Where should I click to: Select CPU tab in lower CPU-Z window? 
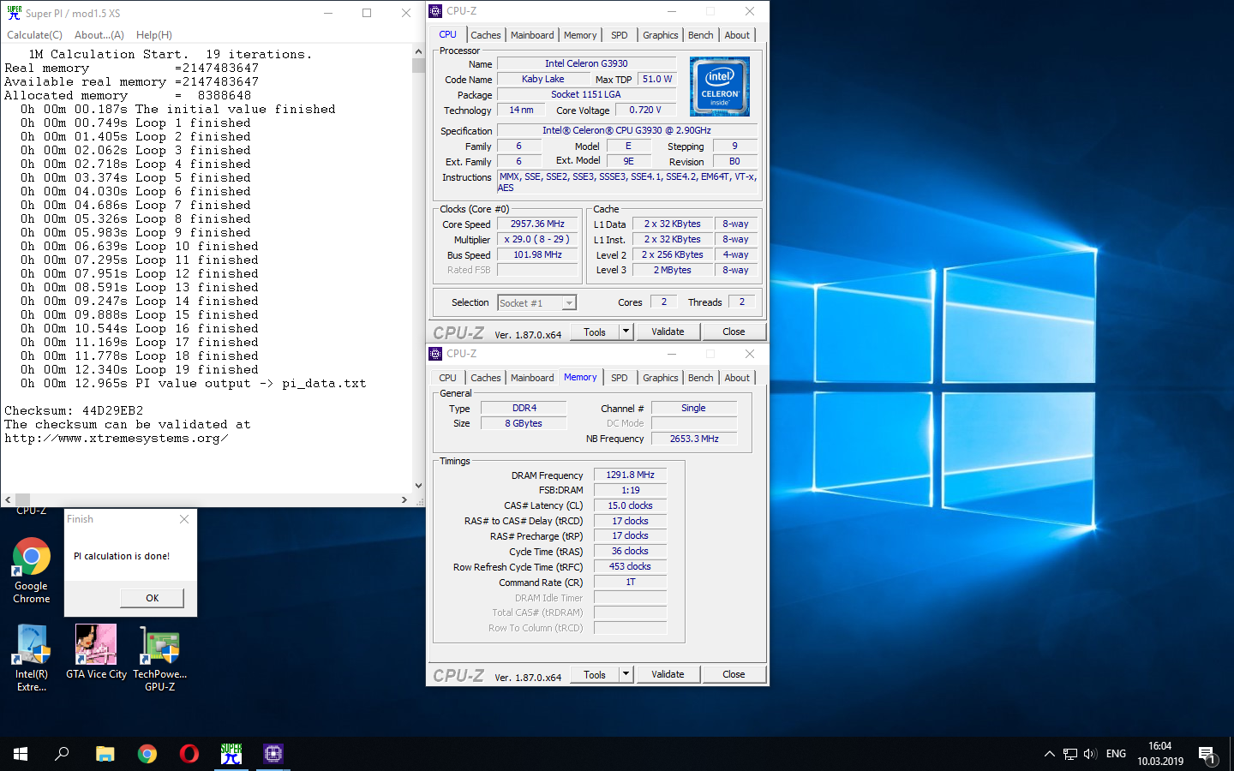point(448,378)
